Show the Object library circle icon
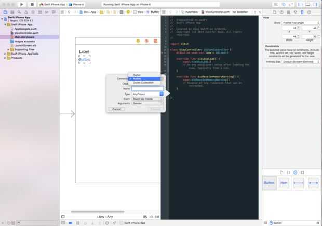The width and height of the screenshot is (322, 226). 296,172
